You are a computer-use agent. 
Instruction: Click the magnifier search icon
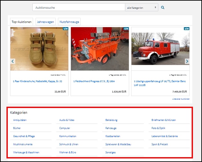[x=163, y=7]
